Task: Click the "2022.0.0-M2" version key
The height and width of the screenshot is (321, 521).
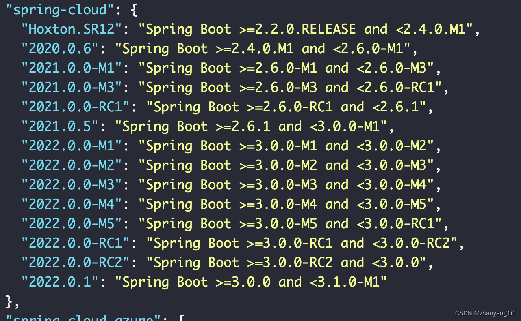Action: (70, 165)
